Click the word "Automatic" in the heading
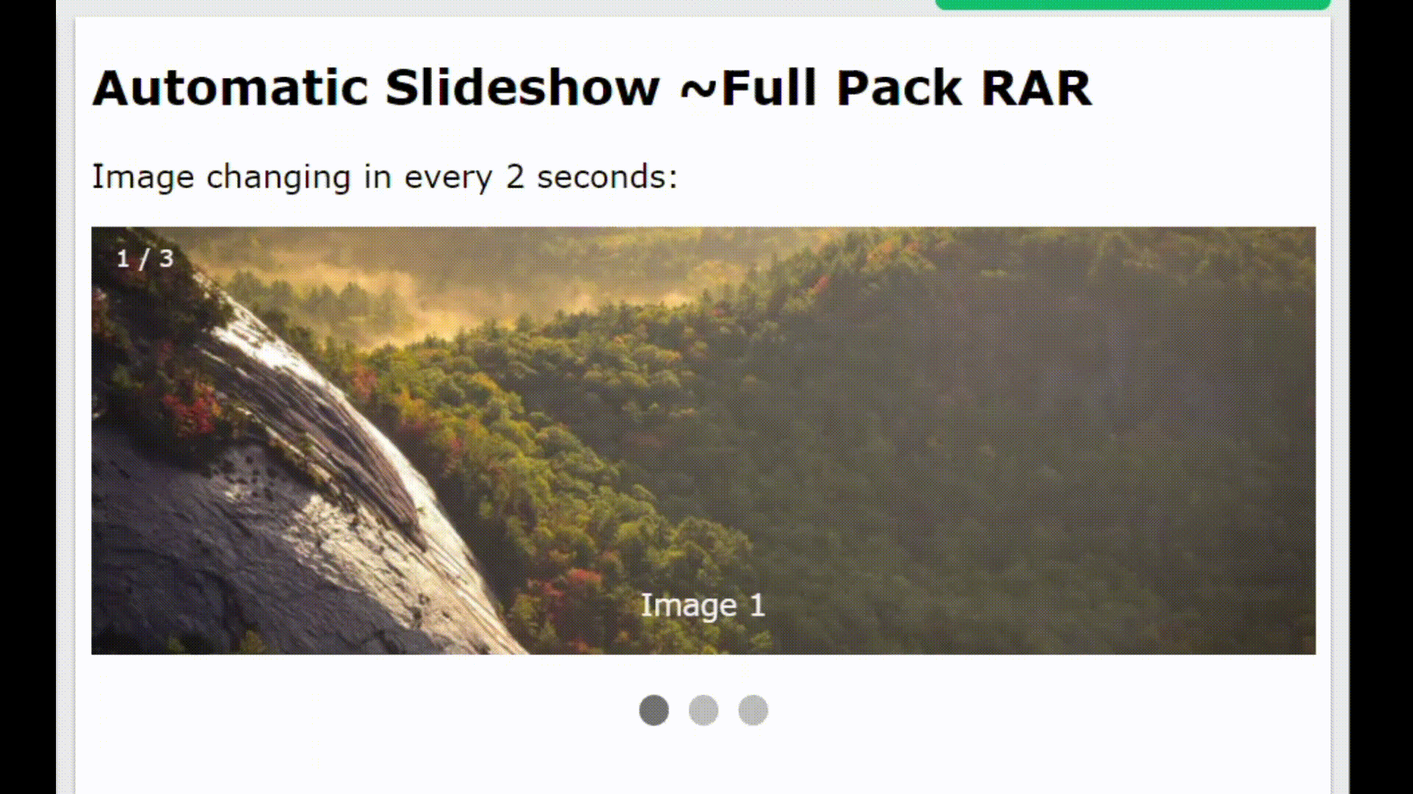This screenshot has width=1413, height=794. [230, 87]
